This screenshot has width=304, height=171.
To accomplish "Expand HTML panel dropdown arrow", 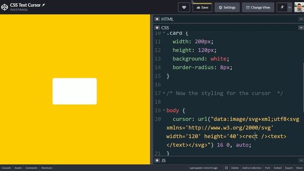I will click(301, 19).
